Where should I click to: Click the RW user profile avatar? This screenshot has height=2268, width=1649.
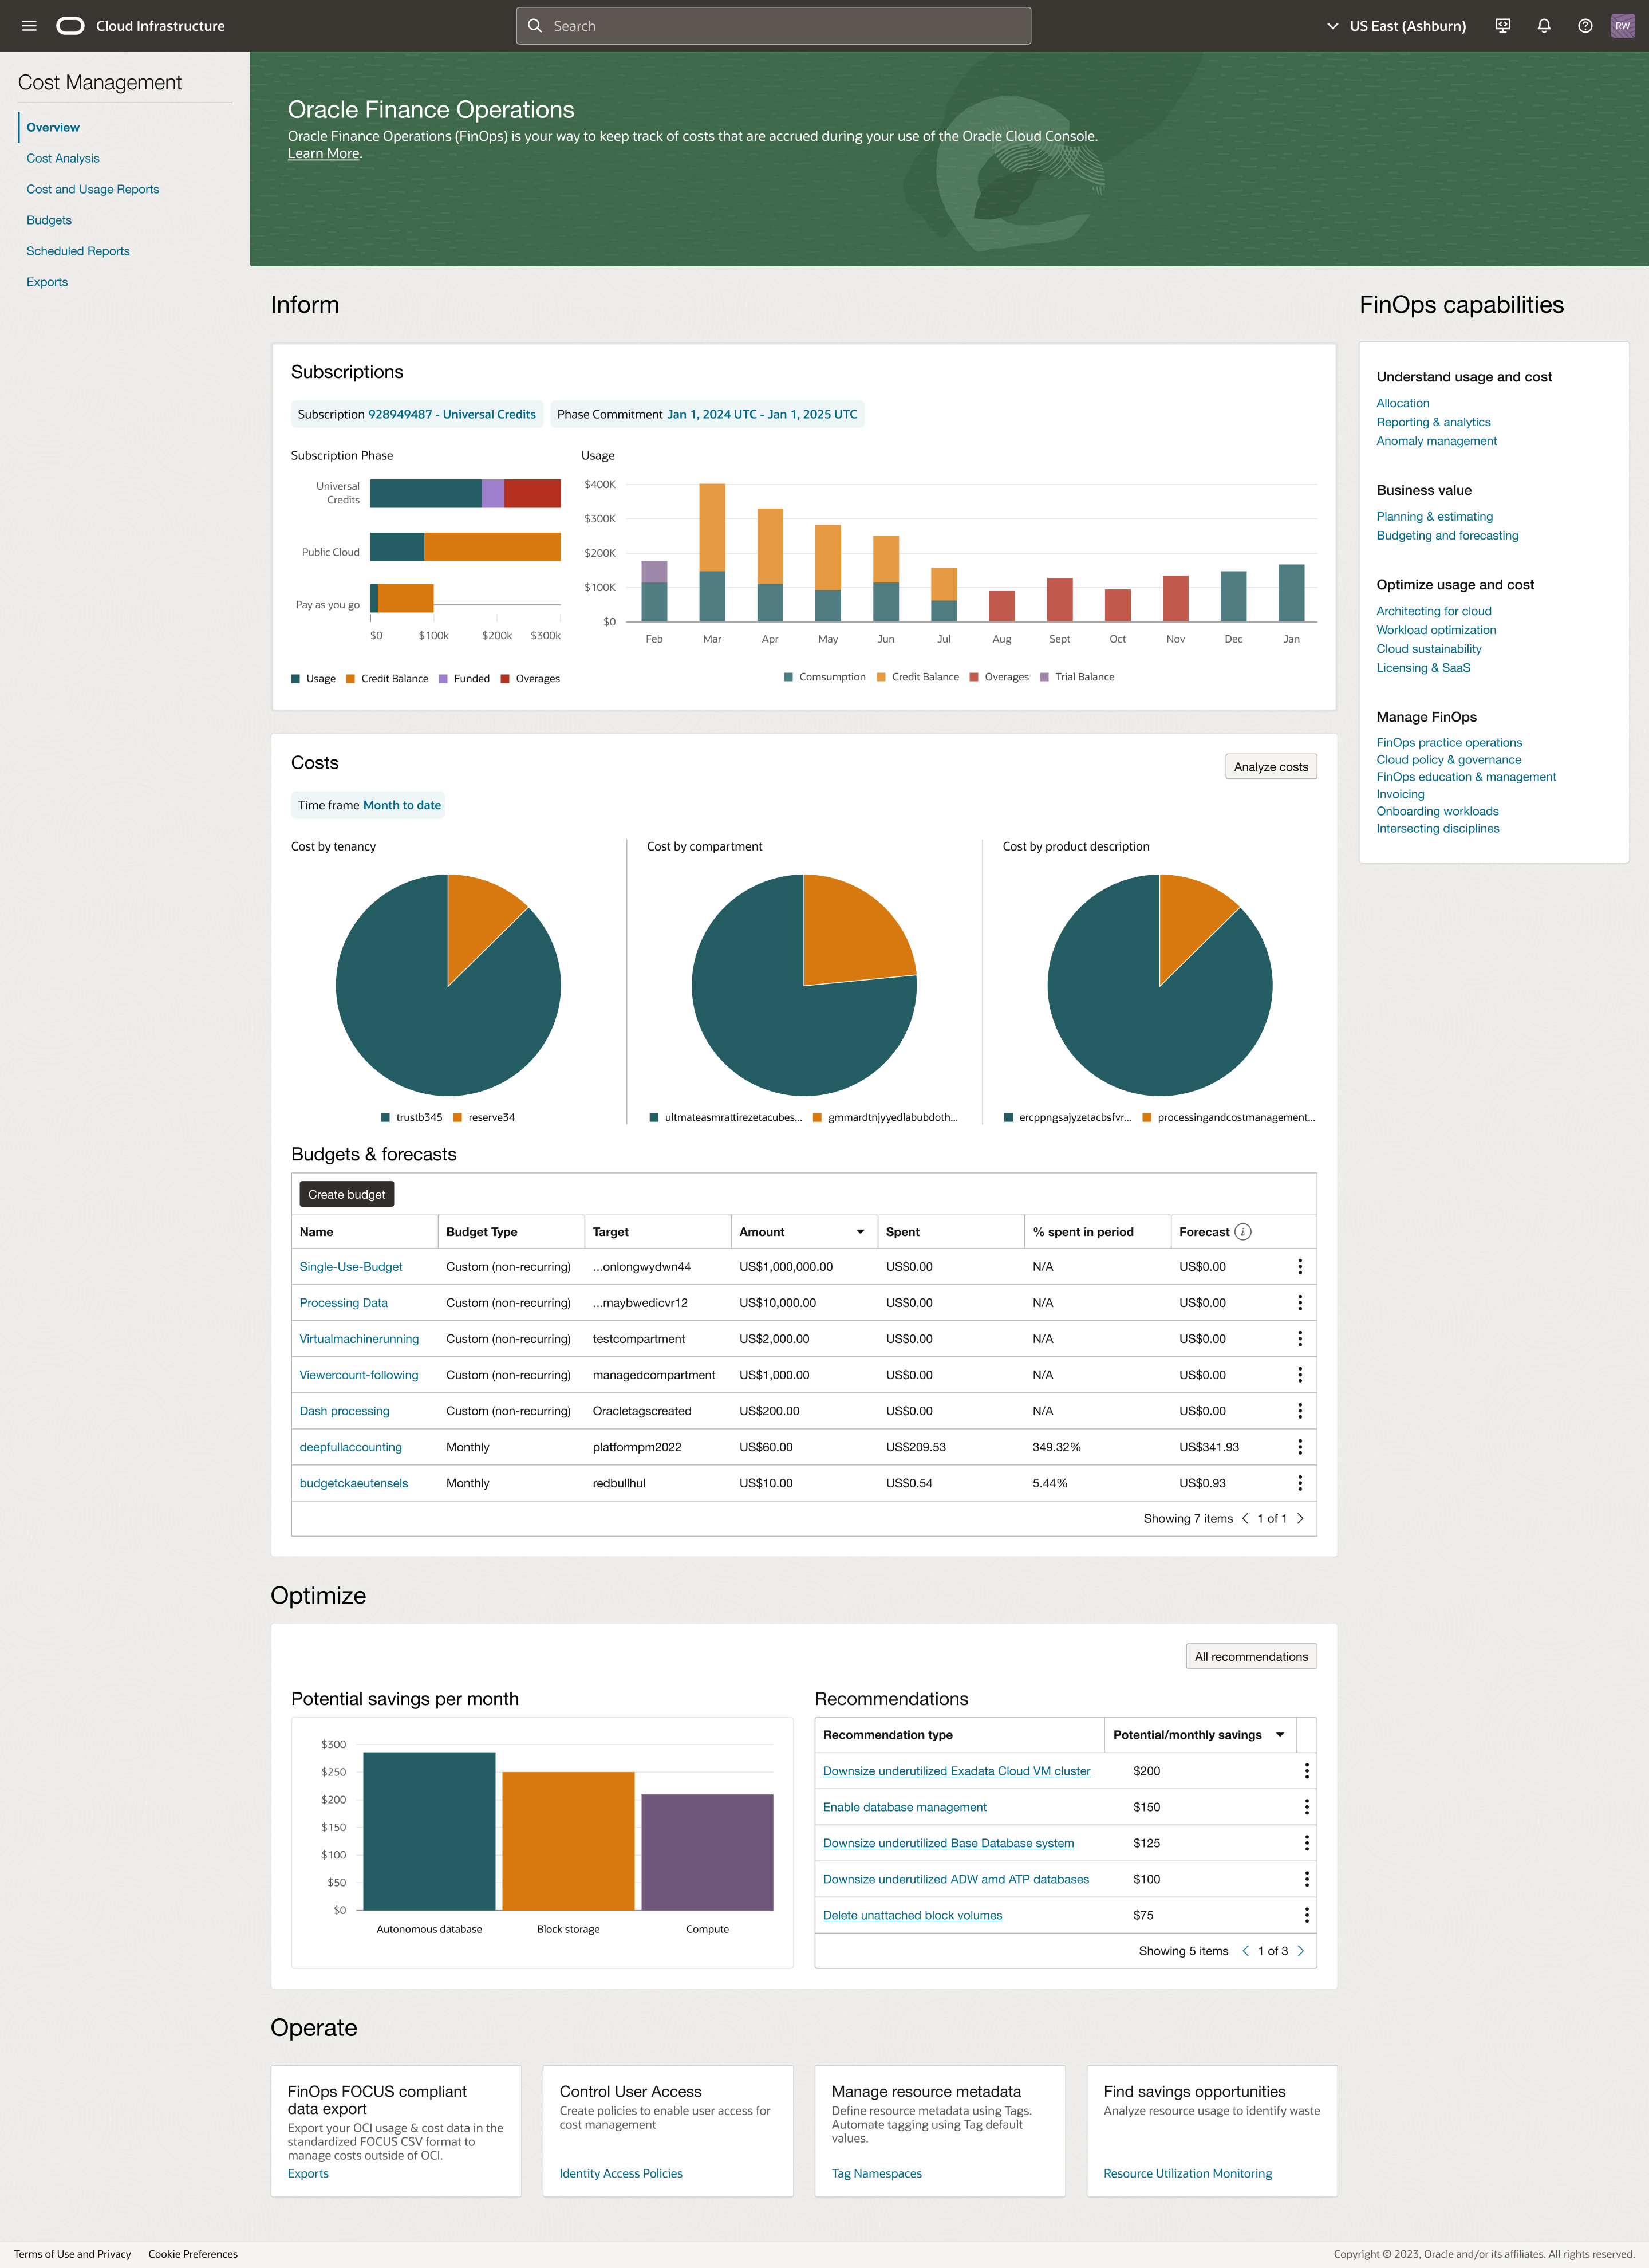[1622, 26]
